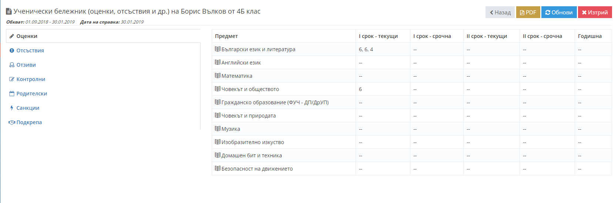Click the Човекът и обществото subject name
615x203 pixels.
(250, 89)
